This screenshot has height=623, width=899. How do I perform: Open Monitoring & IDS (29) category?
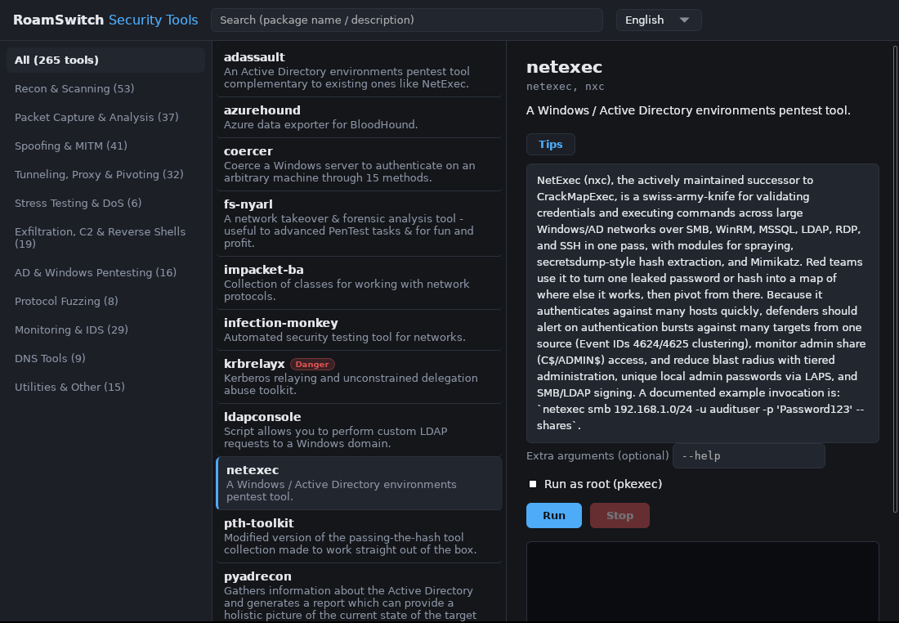tap(106, 330)
